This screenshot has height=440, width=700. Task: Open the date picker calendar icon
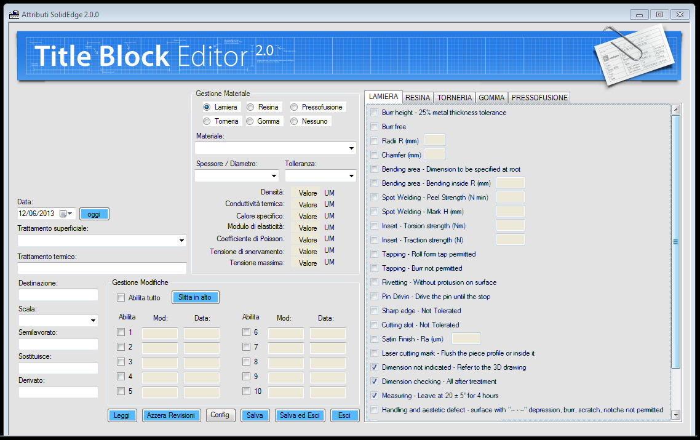pos(63,214)
